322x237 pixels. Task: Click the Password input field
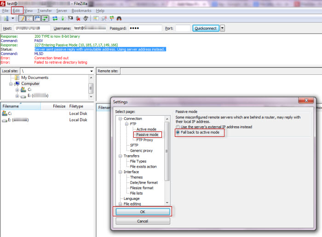145,28
